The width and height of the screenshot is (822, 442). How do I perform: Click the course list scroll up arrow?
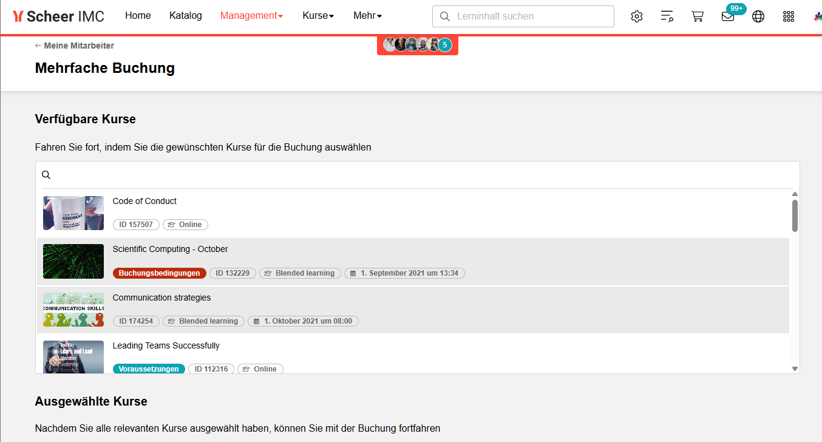tap(795, 194)
